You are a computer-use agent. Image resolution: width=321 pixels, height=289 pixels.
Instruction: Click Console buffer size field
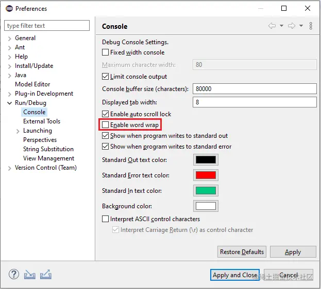click(255, 88)
